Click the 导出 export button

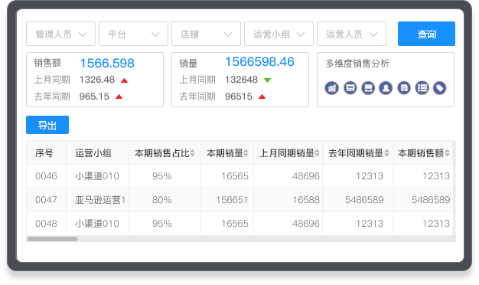(x=47, y=125)
